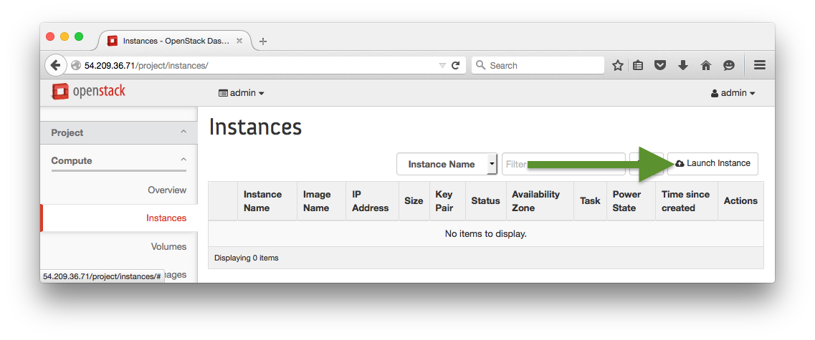Open the Firefox hamburger menu

point(760,65)
